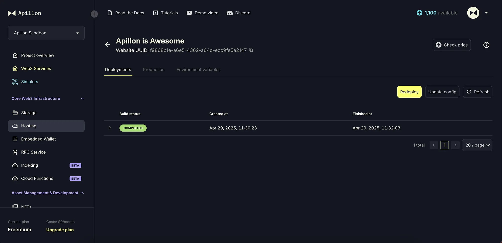Switch to Environment variables tab
Viewport: 502px width, 243px height.
click(x=199, y=70)
